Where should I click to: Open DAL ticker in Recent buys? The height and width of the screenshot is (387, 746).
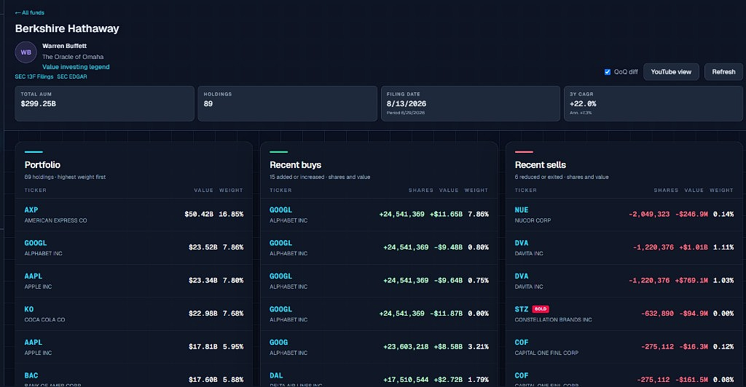pos(276,375)
